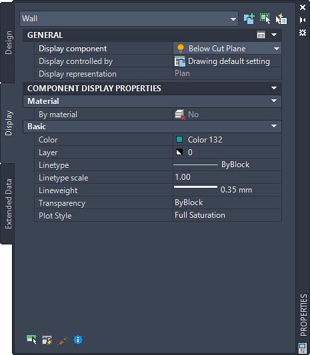Expand the Display component dropdown arrow
Viewport: 310px width, 355px height.
point(276,49)
